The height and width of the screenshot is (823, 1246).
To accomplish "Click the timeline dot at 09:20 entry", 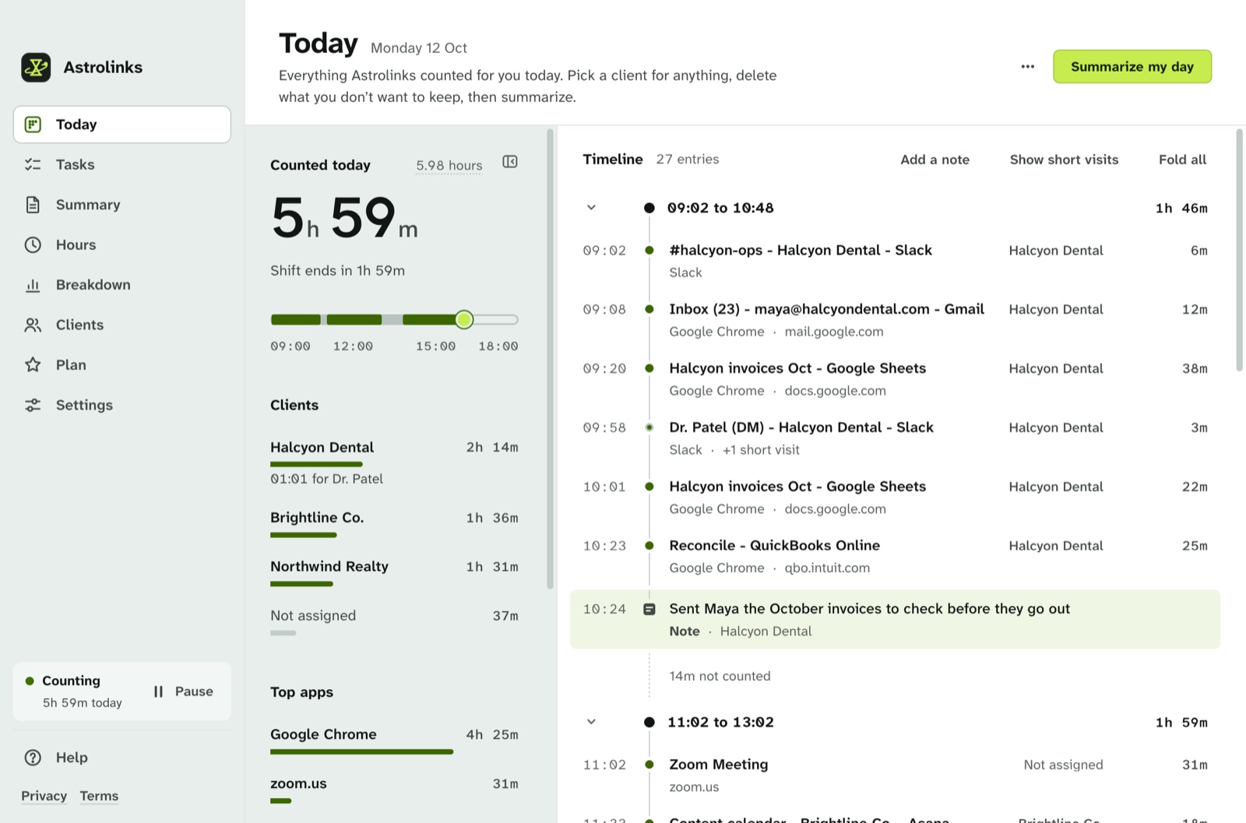I will pos(649,368).
